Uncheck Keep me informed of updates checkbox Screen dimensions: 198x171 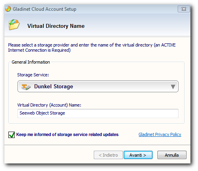point(12,135)
